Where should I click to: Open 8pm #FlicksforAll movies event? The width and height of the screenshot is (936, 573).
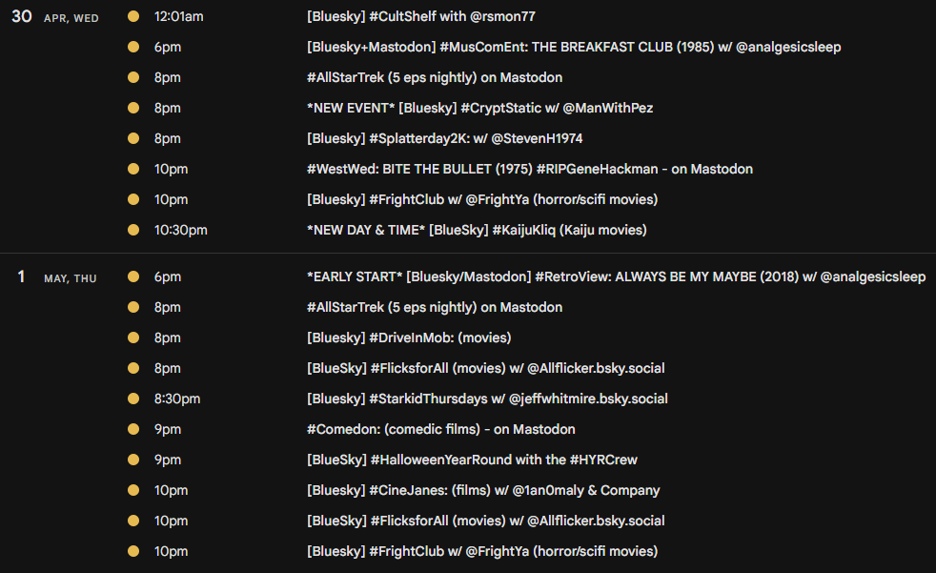click(x=486, y=368)
